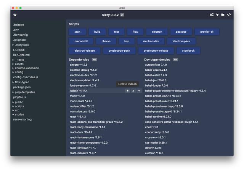Open the LICENSE file
The height and width of the screenshot is (171, 244).
click(19, 50)
